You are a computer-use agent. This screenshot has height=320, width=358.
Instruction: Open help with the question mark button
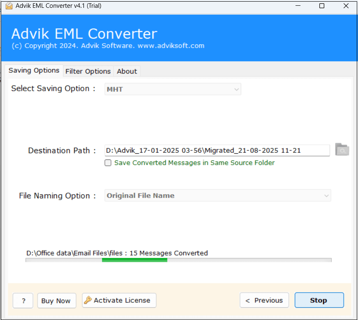[x=23, y=301]
